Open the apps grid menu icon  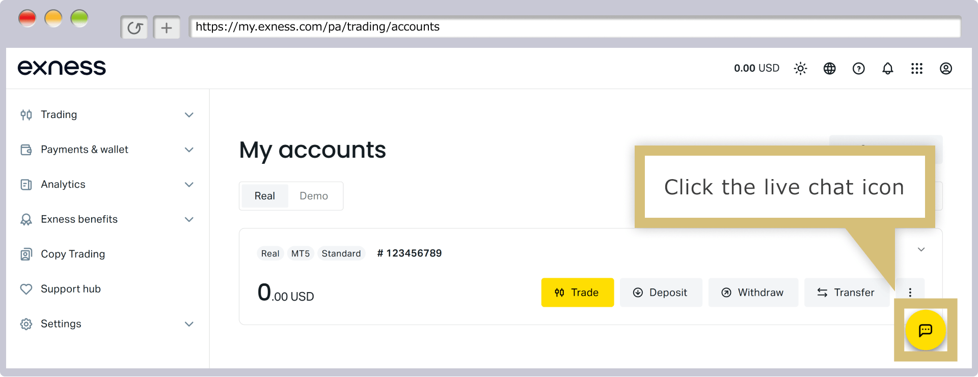(x=916, y=68)
